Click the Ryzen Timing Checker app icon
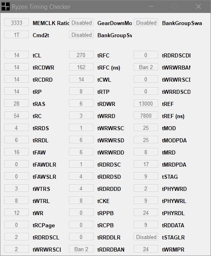The height and width of the screenshot is (256, 211). tap(5, 6)
